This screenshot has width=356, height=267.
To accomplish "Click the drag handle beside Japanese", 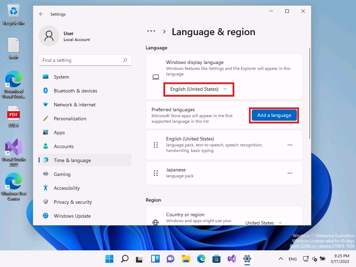I will click(156, 173).
